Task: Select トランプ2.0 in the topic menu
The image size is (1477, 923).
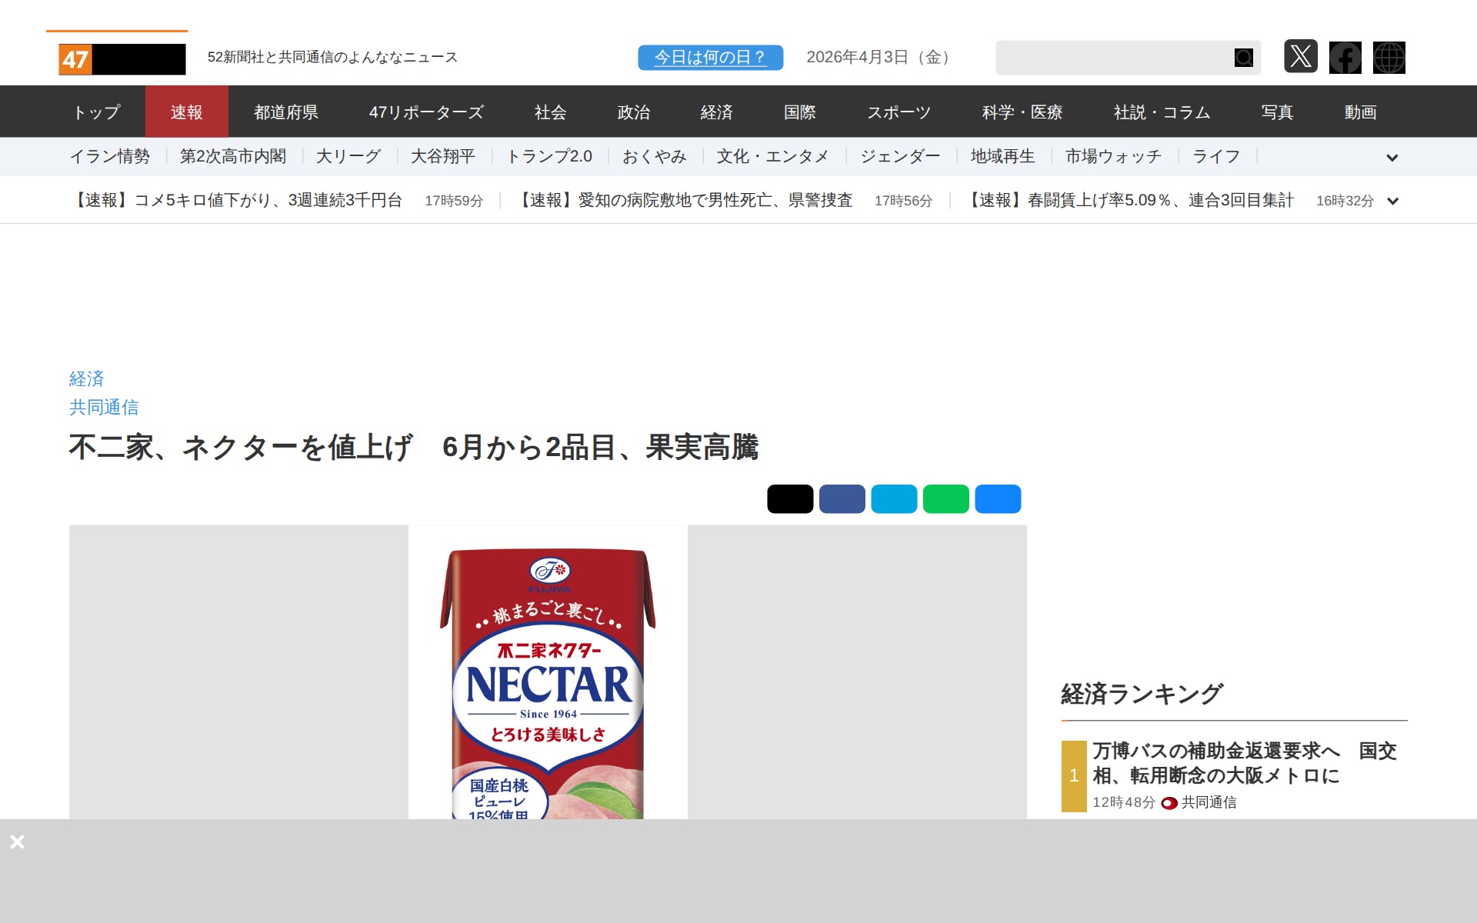Action: click(549, 156)
